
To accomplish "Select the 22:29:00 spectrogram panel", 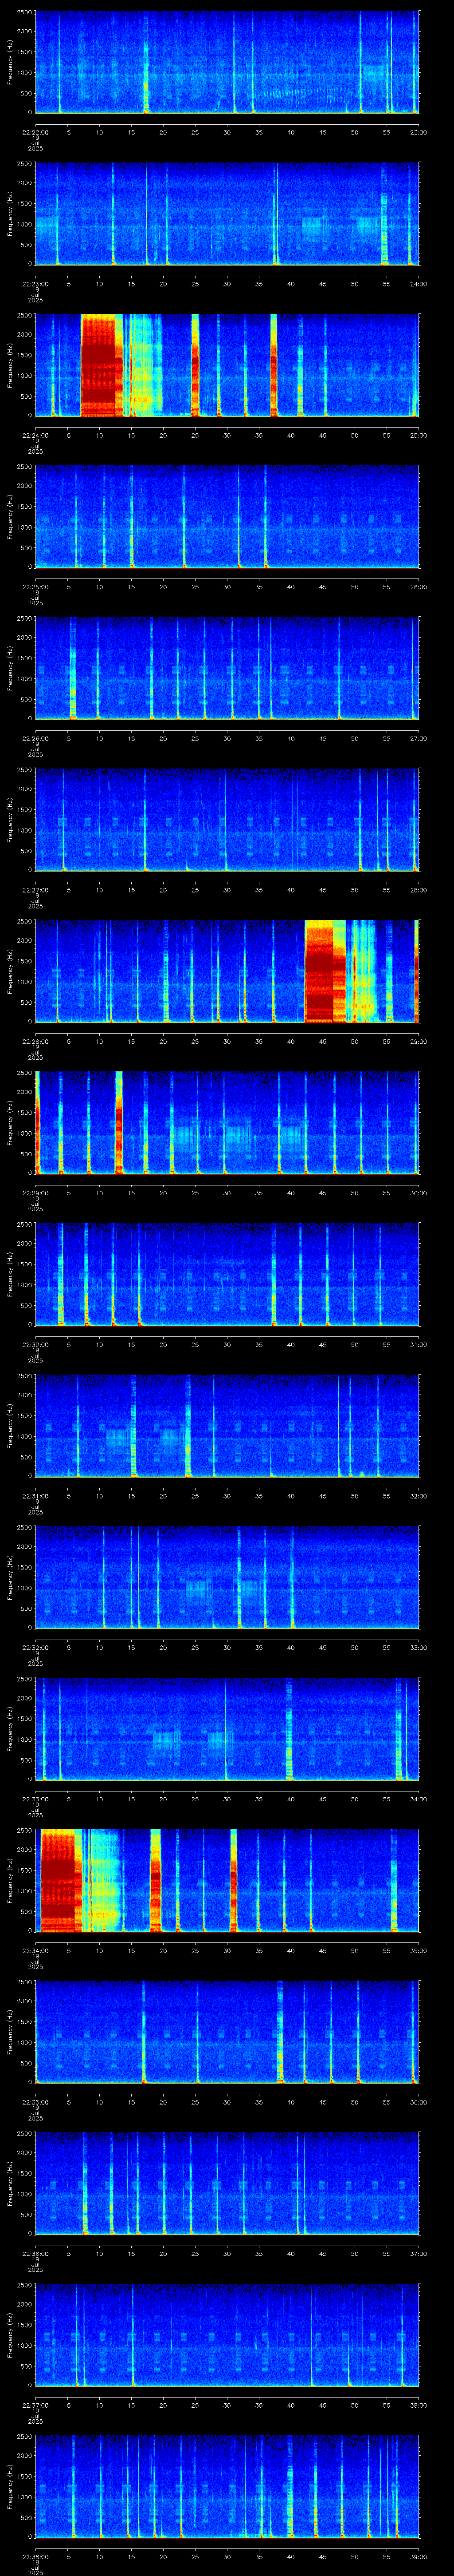I will pos(227,1123).
